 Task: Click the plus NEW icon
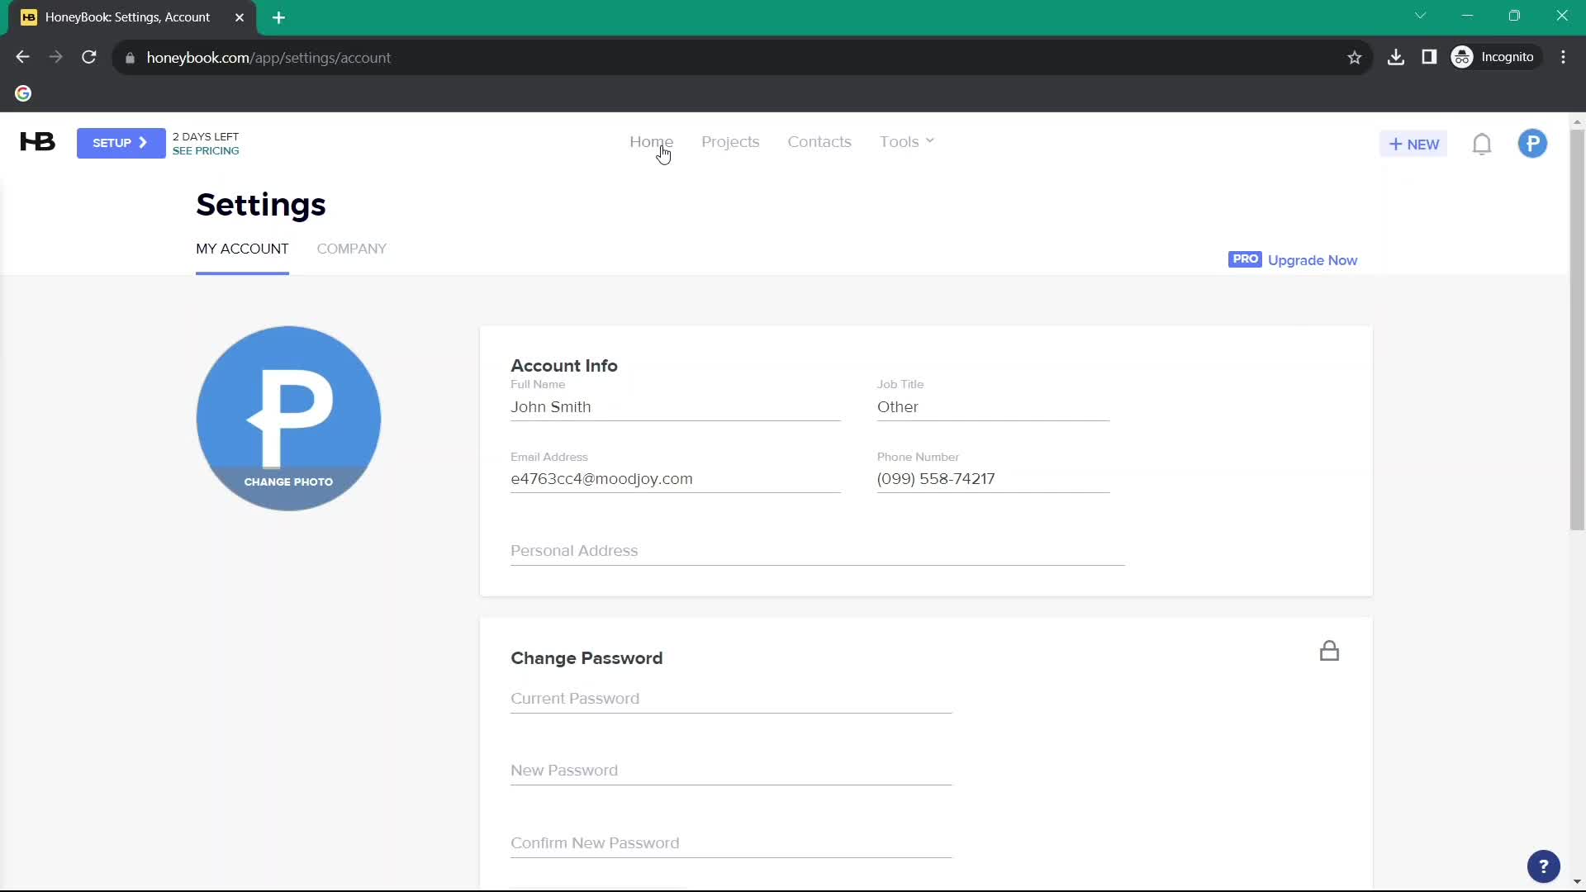[x=1414, y=143]
